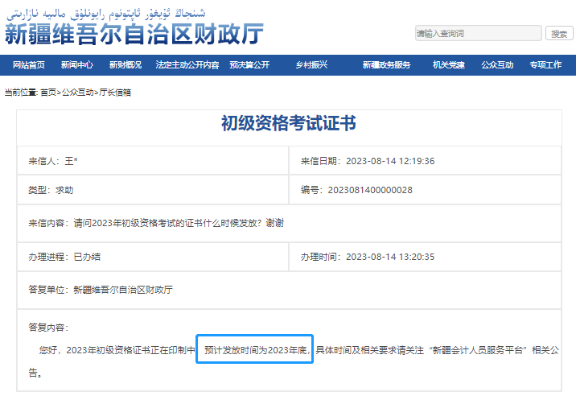576x400 pixels.
Task: Click 厅长信箱 in the breadcrumb trail
Action: (114, 93)
